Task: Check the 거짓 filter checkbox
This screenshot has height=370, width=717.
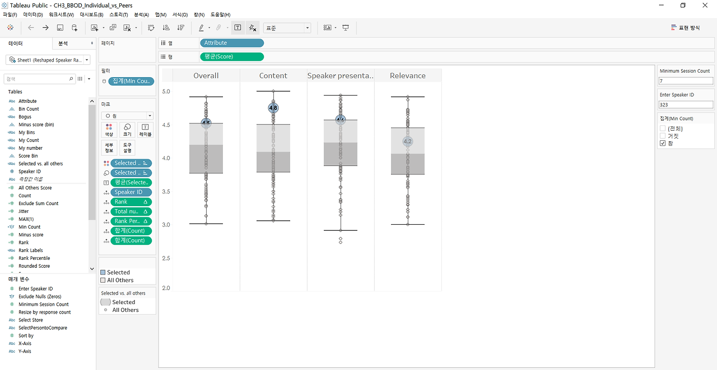Action: coord(663,136)
